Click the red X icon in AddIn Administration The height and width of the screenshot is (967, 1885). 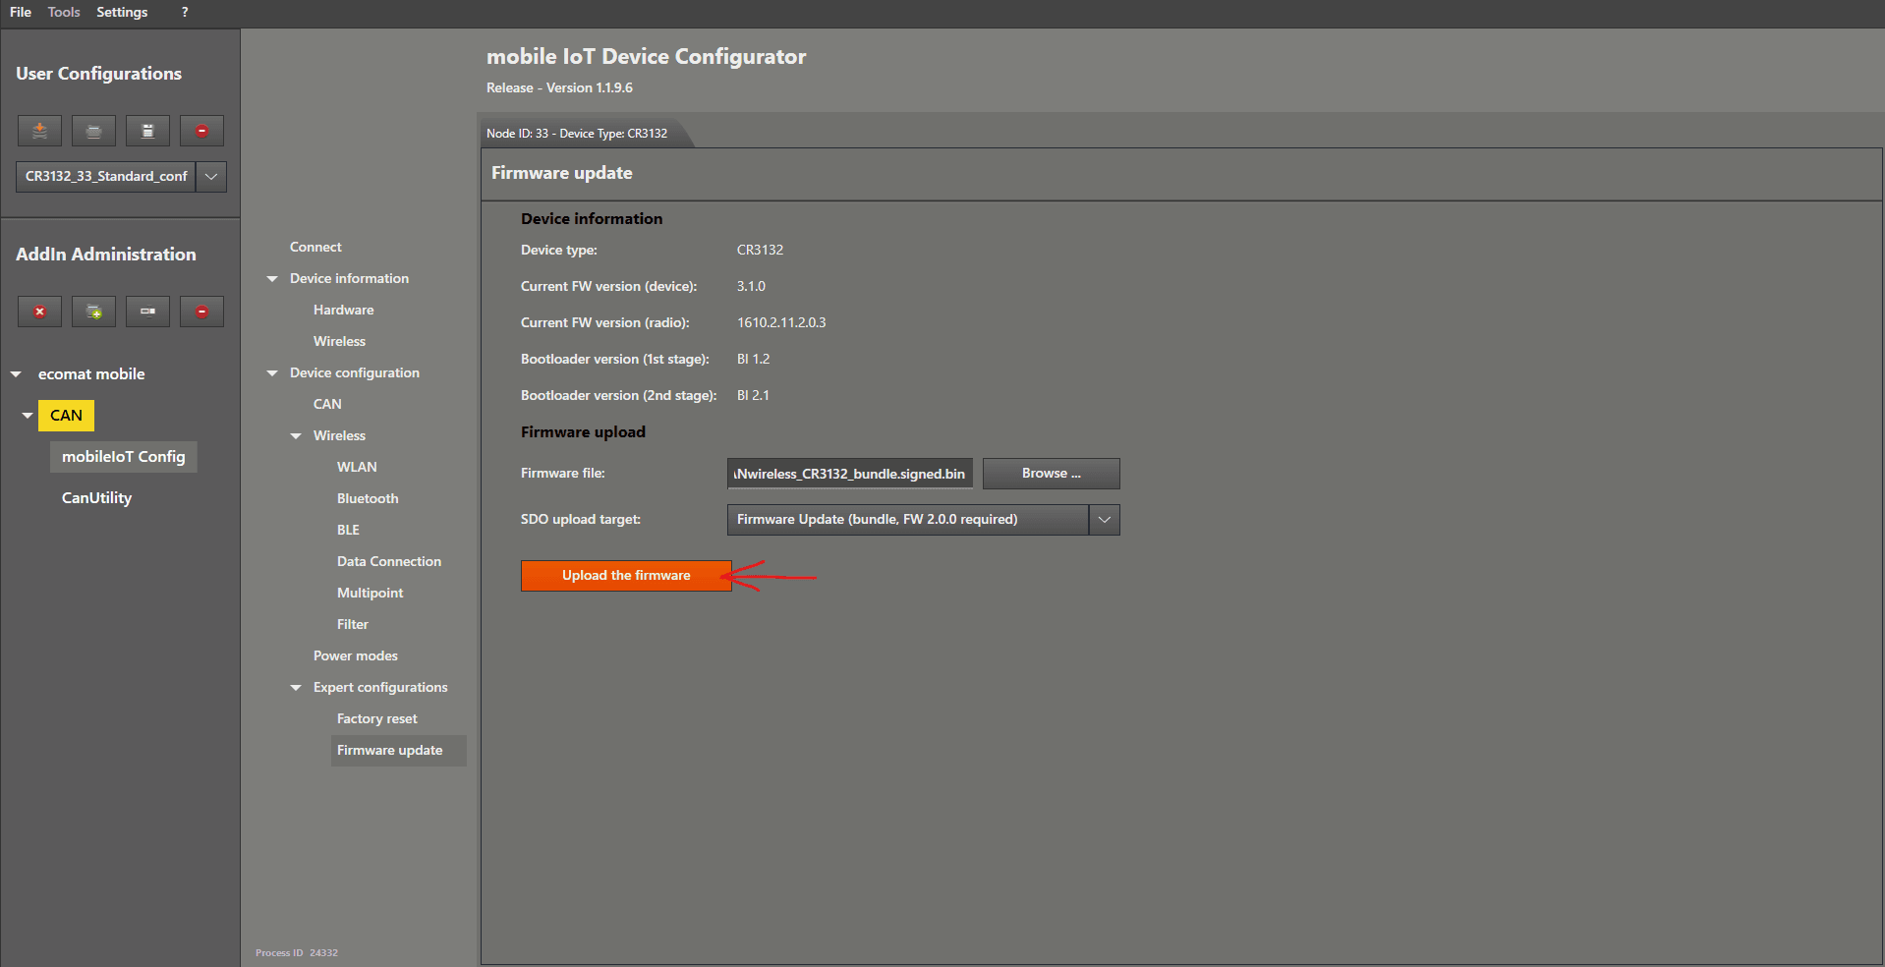39,312
